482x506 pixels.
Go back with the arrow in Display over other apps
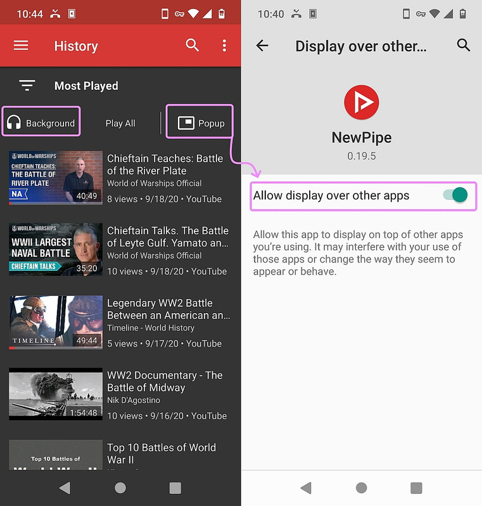coord(262,46)
